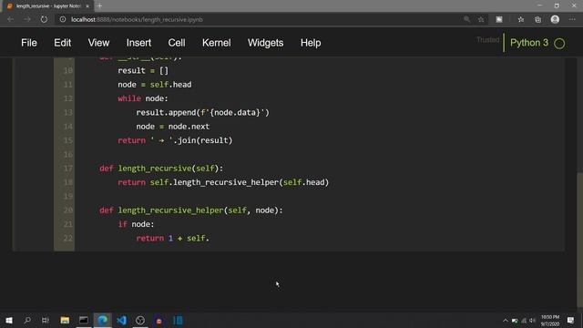Click the zoom magnifier icon in address bar
Viewport: 583px width, 328px height.
[x=466, y=19]
